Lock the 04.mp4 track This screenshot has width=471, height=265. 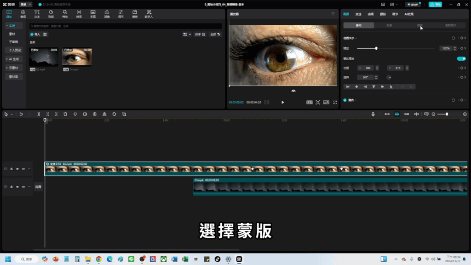point(11,169)
